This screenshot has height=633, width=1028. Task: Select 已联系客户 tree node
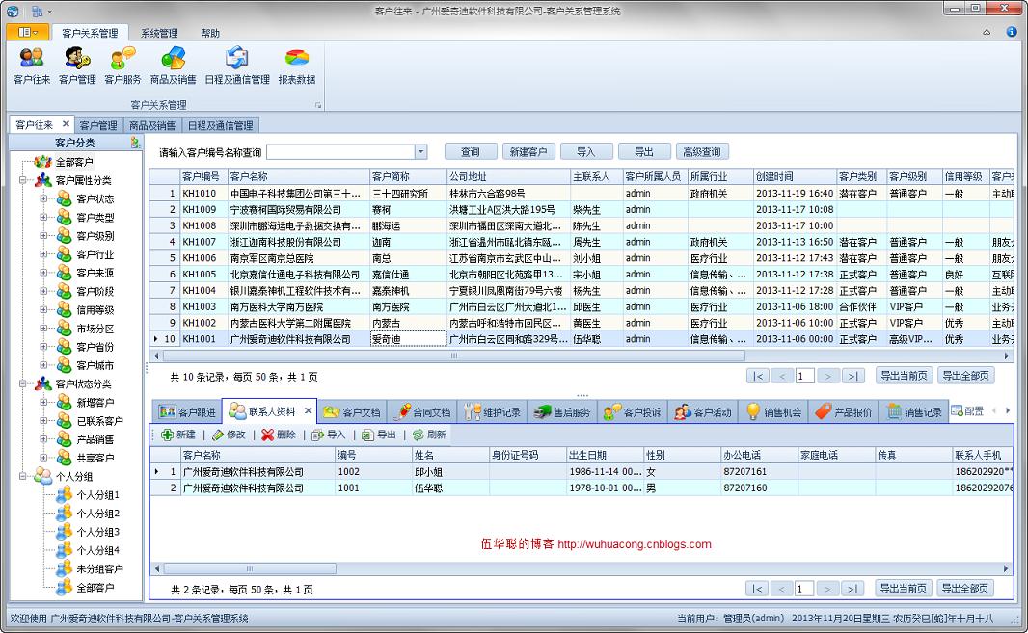tap(99, 421)
